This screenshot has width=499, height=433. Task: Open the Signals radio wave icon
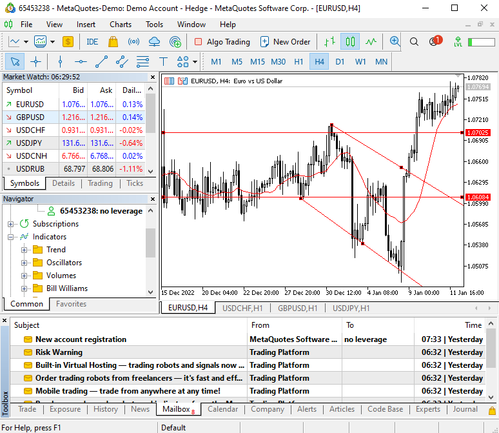133,42
